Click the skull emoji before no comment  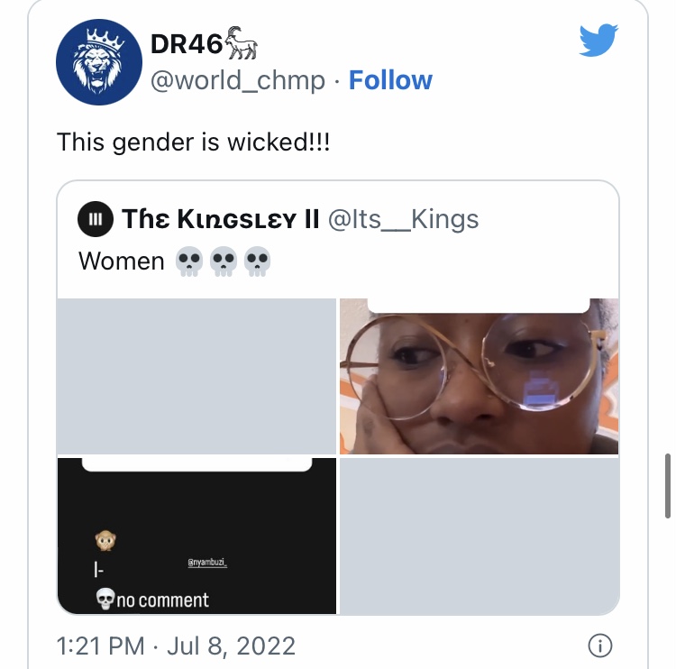click(x=105, y=599)
